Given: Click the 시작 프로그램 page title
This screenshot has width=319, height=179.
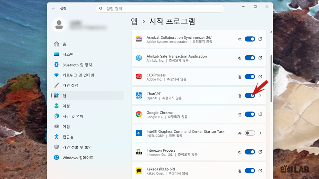Looking at the screenshot, I should click(x=172, y=21).
